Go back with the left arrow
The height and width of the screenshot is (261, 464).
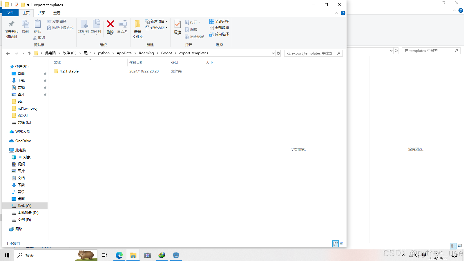[x=8, y=53]
